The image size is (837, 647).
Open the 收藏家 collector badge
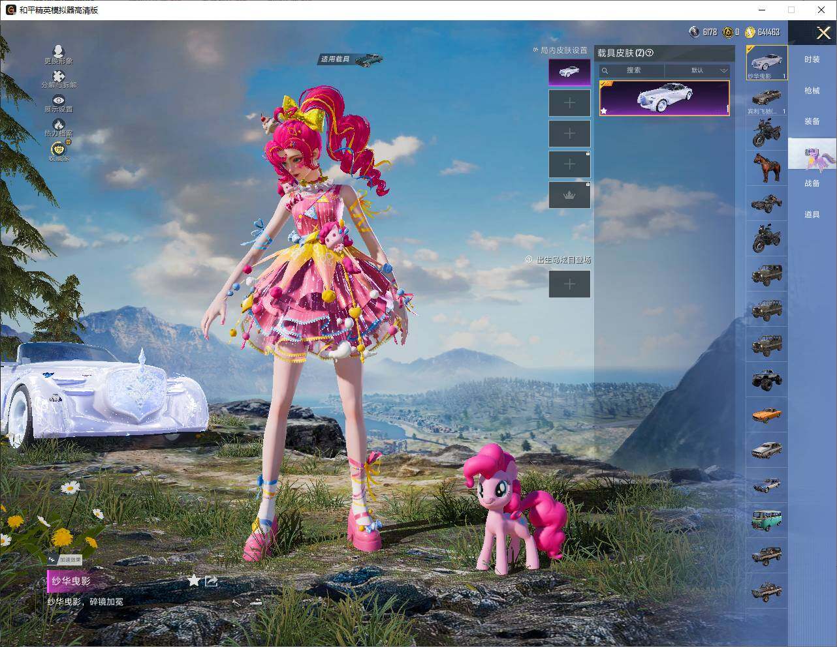coord(59,151)
